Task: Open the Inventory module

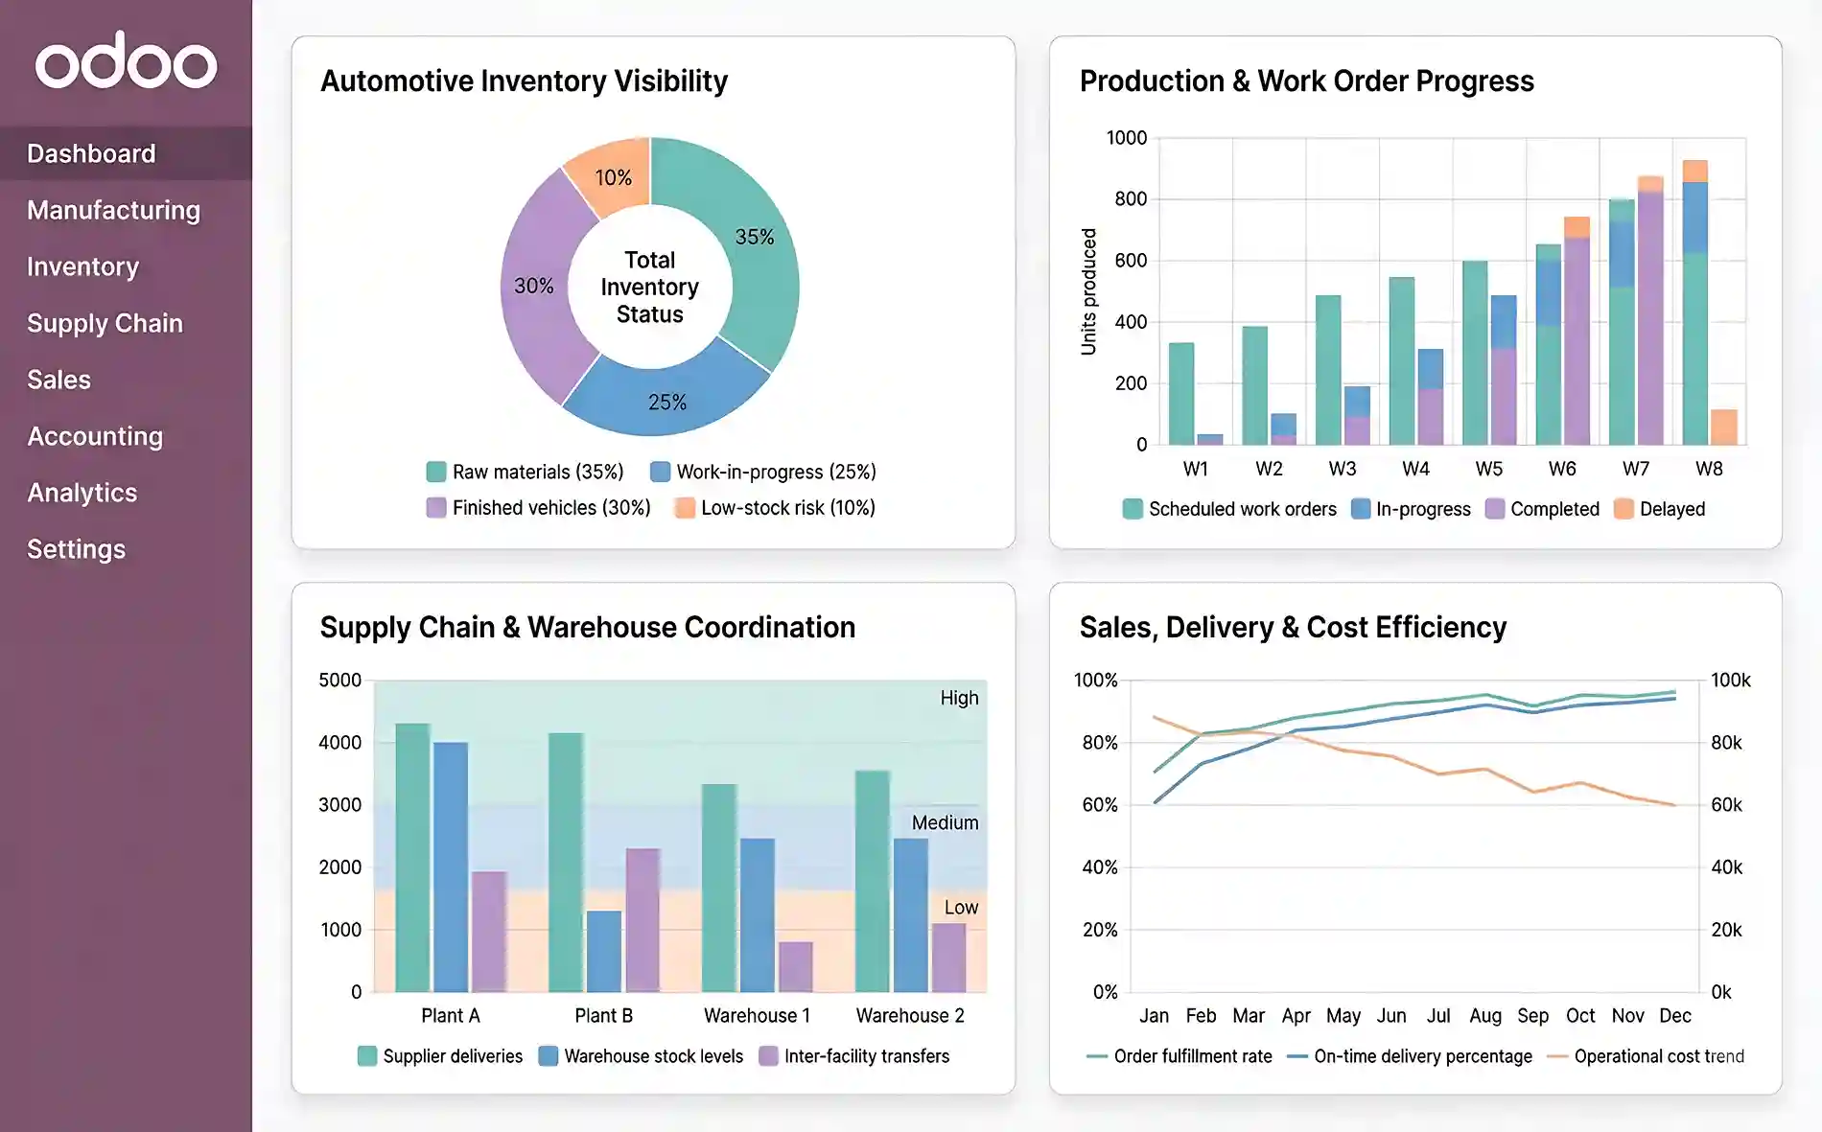Action: (83, 266)
